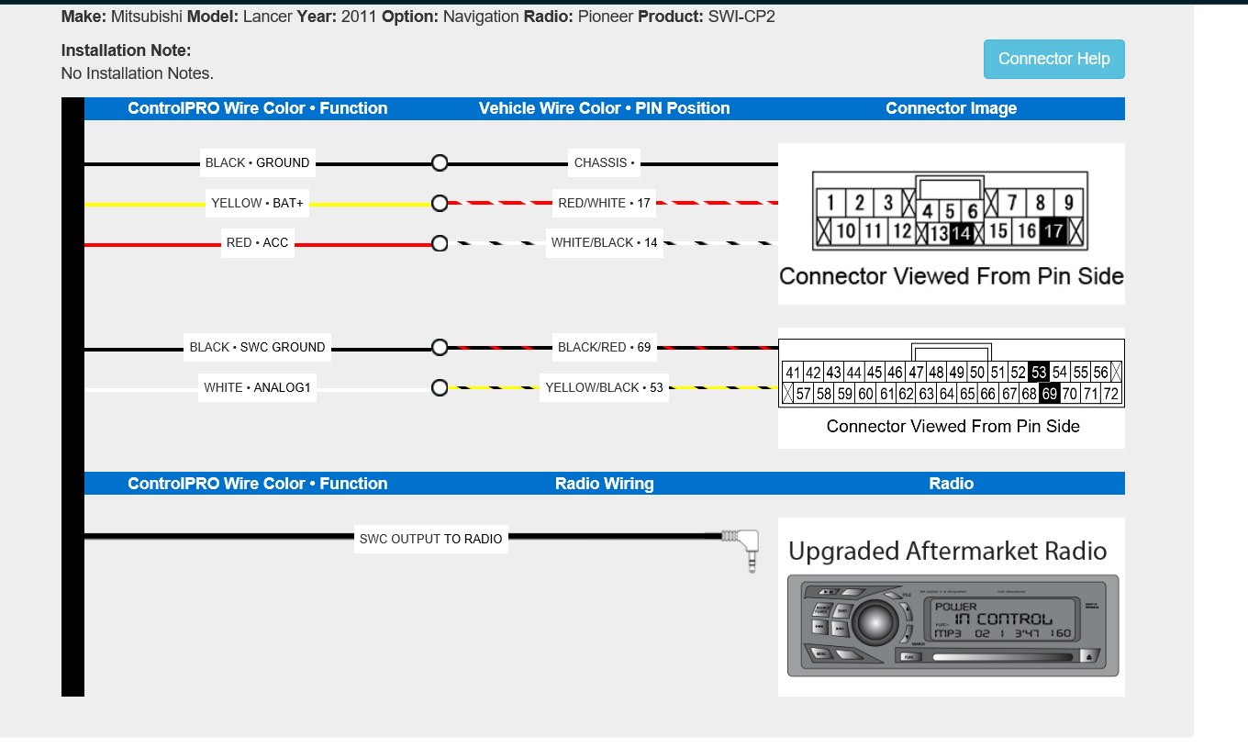Viewport: 1248px width, 748px height.
Task: Click the splice circle on ANALOG1 wire
Action: pos(440,388)
